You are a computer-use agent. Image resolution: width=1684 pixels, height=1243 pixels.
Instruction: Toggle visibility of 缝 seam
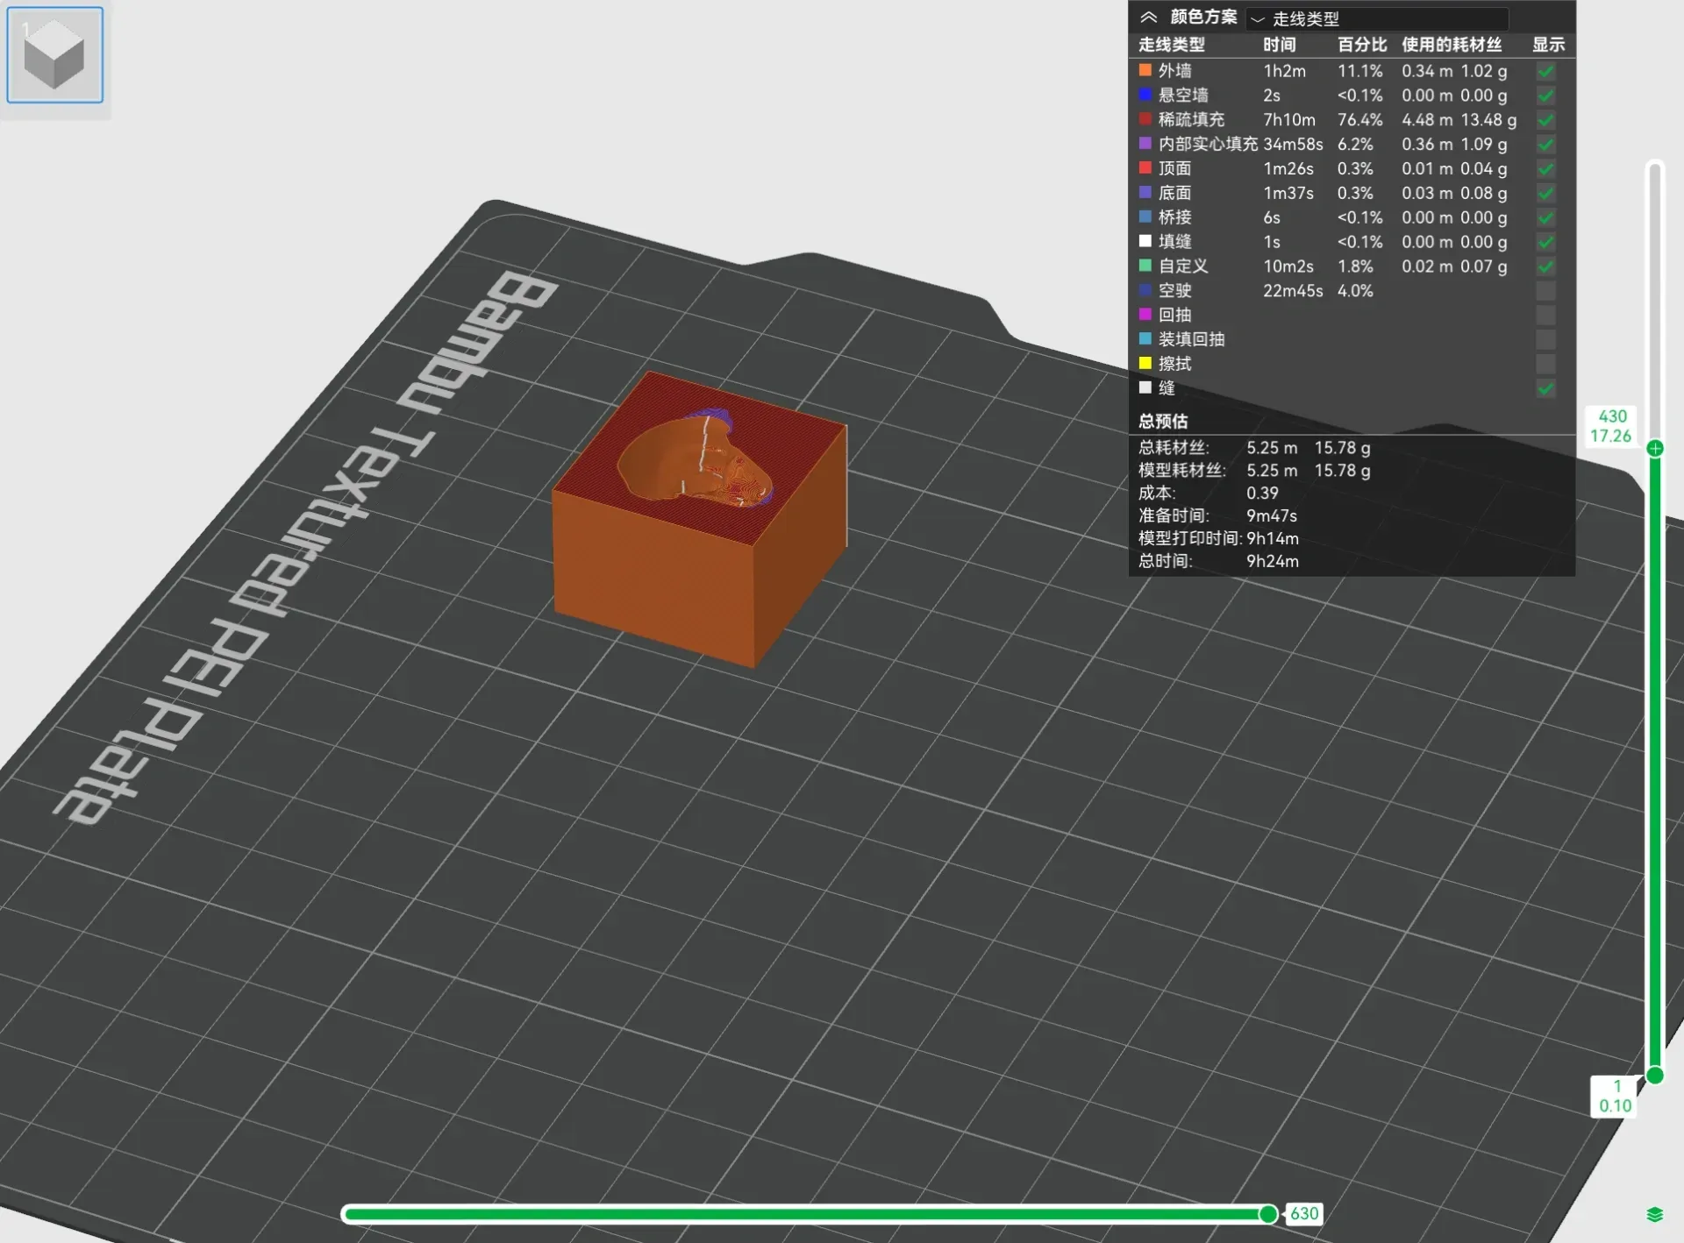(x=1545, y=388)
